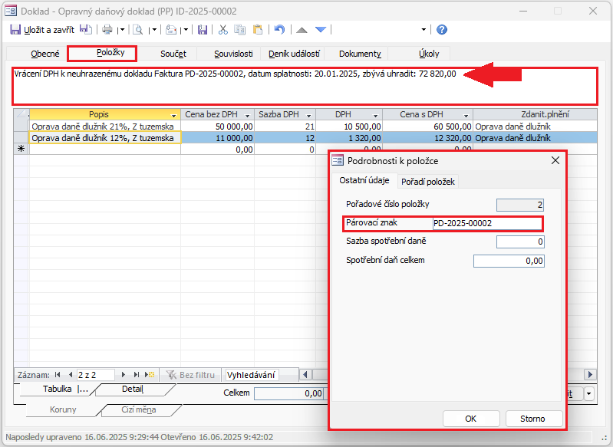Open help with blue question mark icon
This screenshot has height=447, width=613.
click(x=442, y=30)
